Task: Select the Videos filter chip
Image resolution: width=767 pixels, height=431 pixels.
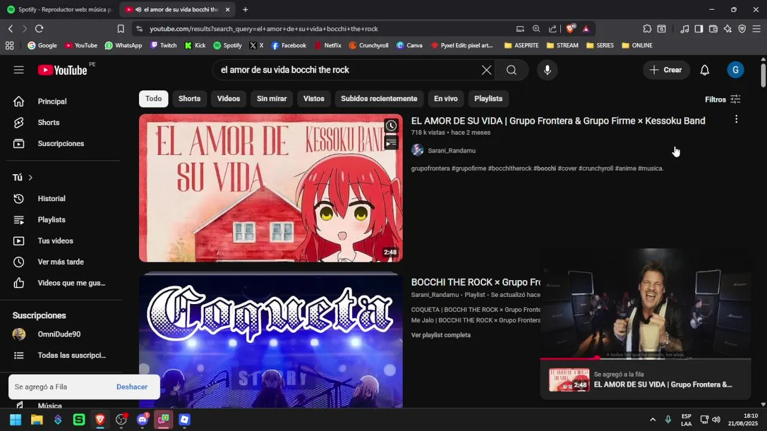Action: coord(228,99)
